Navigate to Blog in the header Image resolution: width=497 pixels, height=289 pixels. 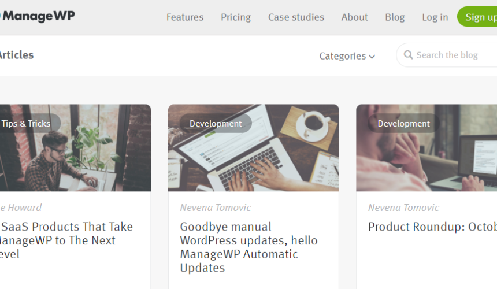click(x=395, y=17)
